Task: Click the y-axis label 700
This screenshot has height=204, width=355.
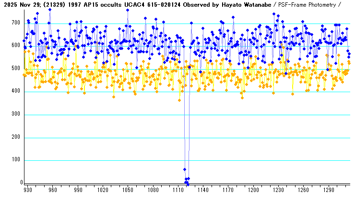Action: [16, 23]
